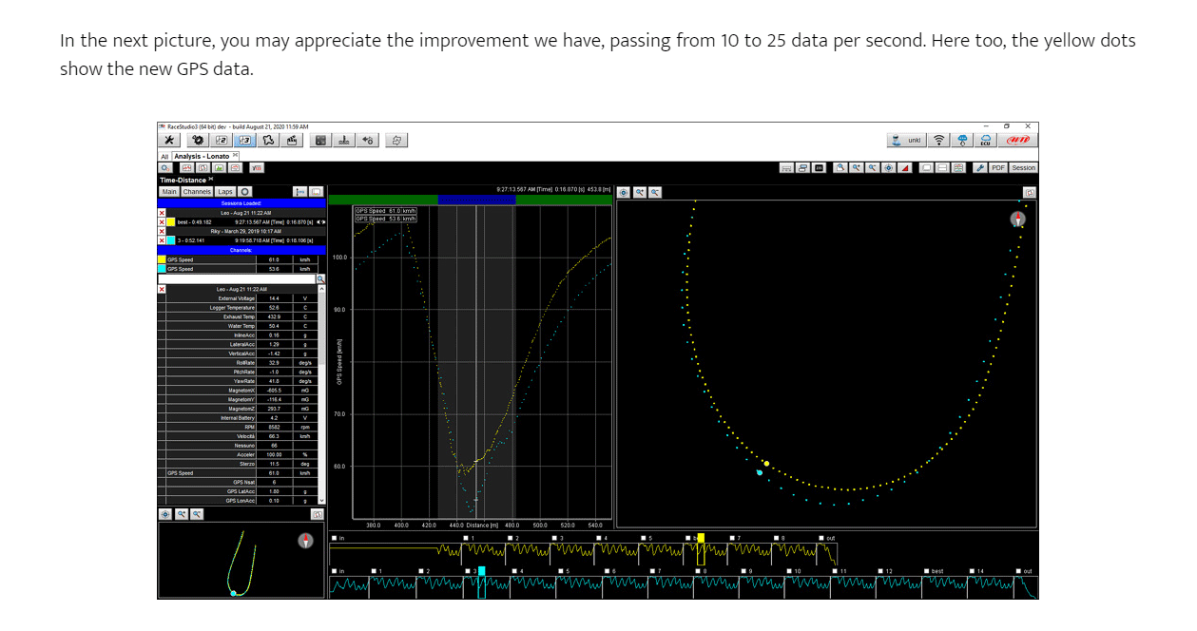This screenshot has width=1197, height=631.
Task: Click the dashboard grid icon in the top toolbar
Action: coord(320,140)
